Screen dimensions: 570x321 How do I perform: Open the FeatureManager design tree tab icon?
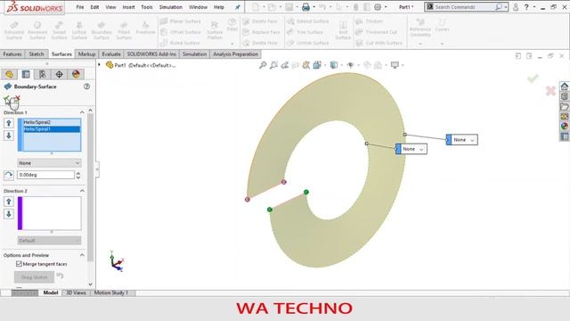(10, 74)
